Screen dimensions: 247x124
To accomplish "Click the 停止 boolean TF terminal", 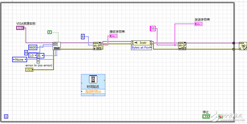I will click(x=206, y=116).
